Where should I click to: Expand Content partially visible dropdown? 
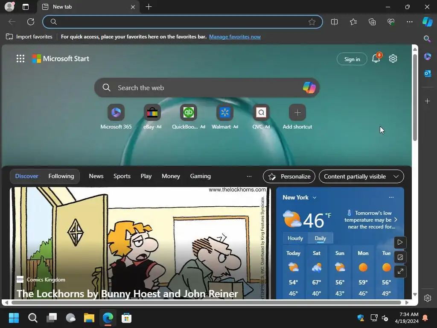361,176
